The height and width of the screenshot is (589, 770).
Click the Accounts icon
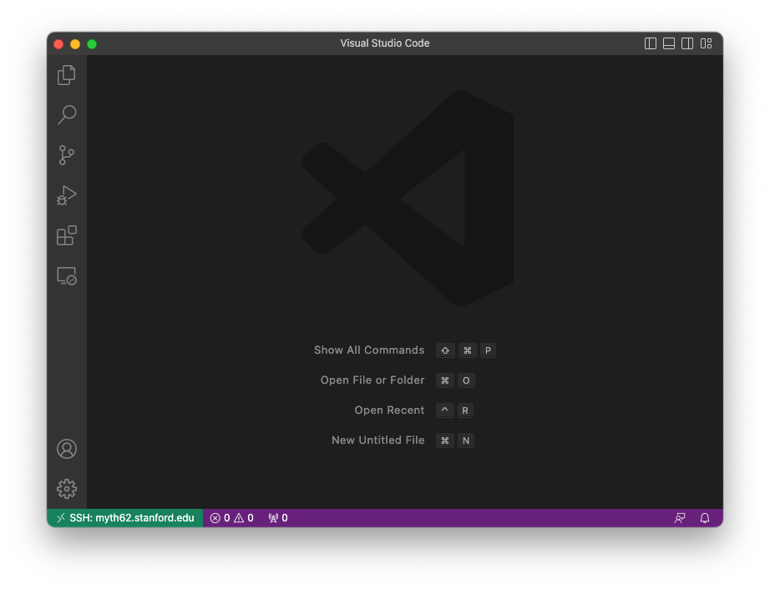click(x=67, y=449)
